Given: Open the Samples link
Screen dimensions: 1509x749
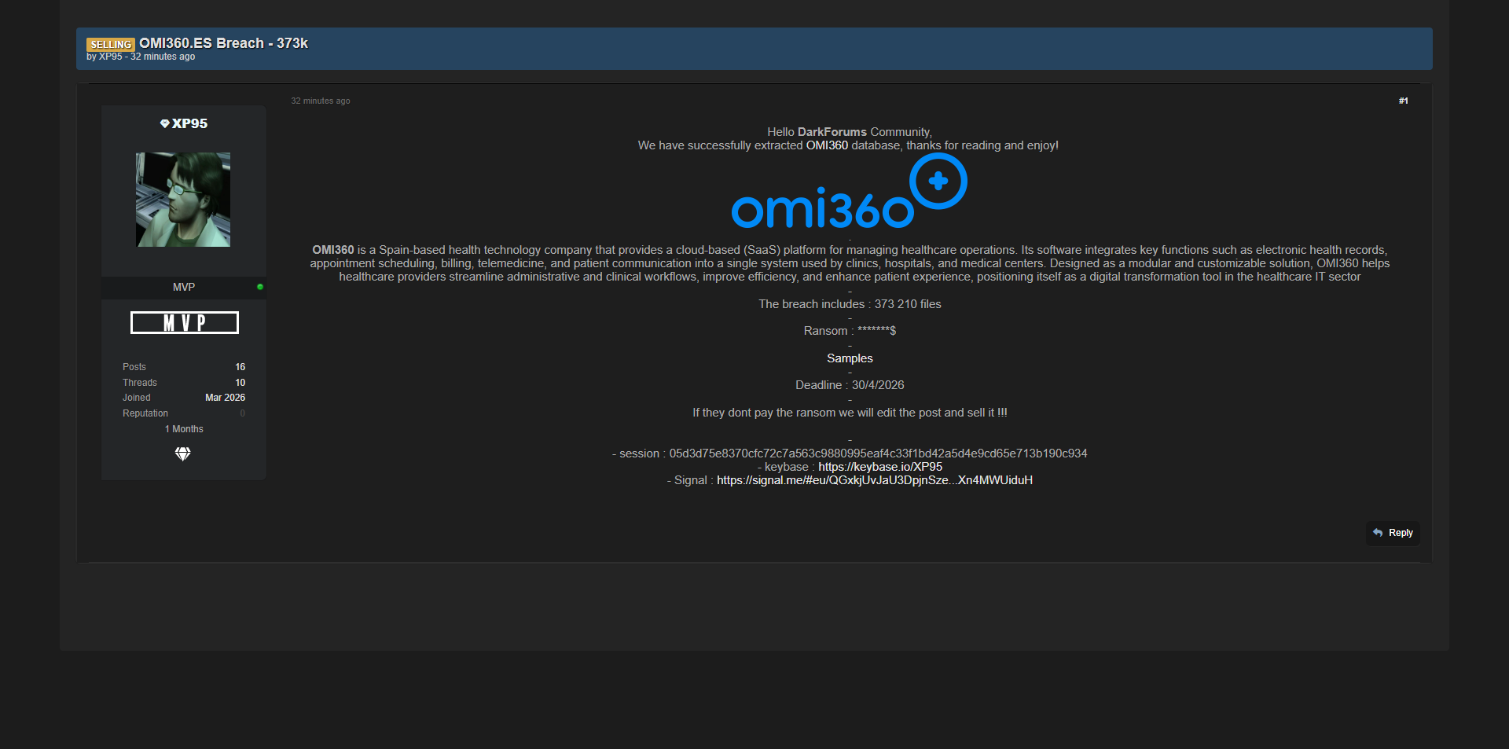Looking at the screenshot, I should (x=850, y=358).
